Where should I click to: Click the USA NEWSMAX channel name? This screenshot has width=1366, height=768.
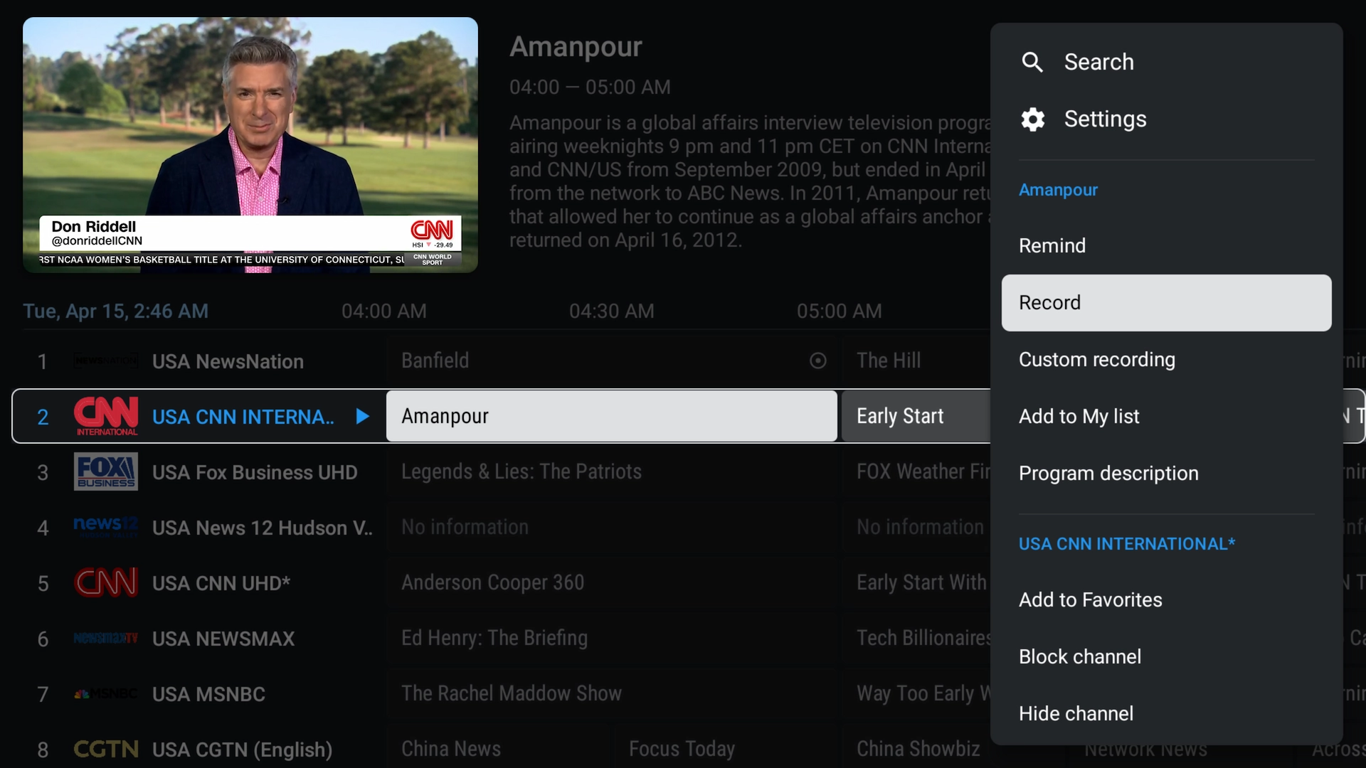pos(223,639)
